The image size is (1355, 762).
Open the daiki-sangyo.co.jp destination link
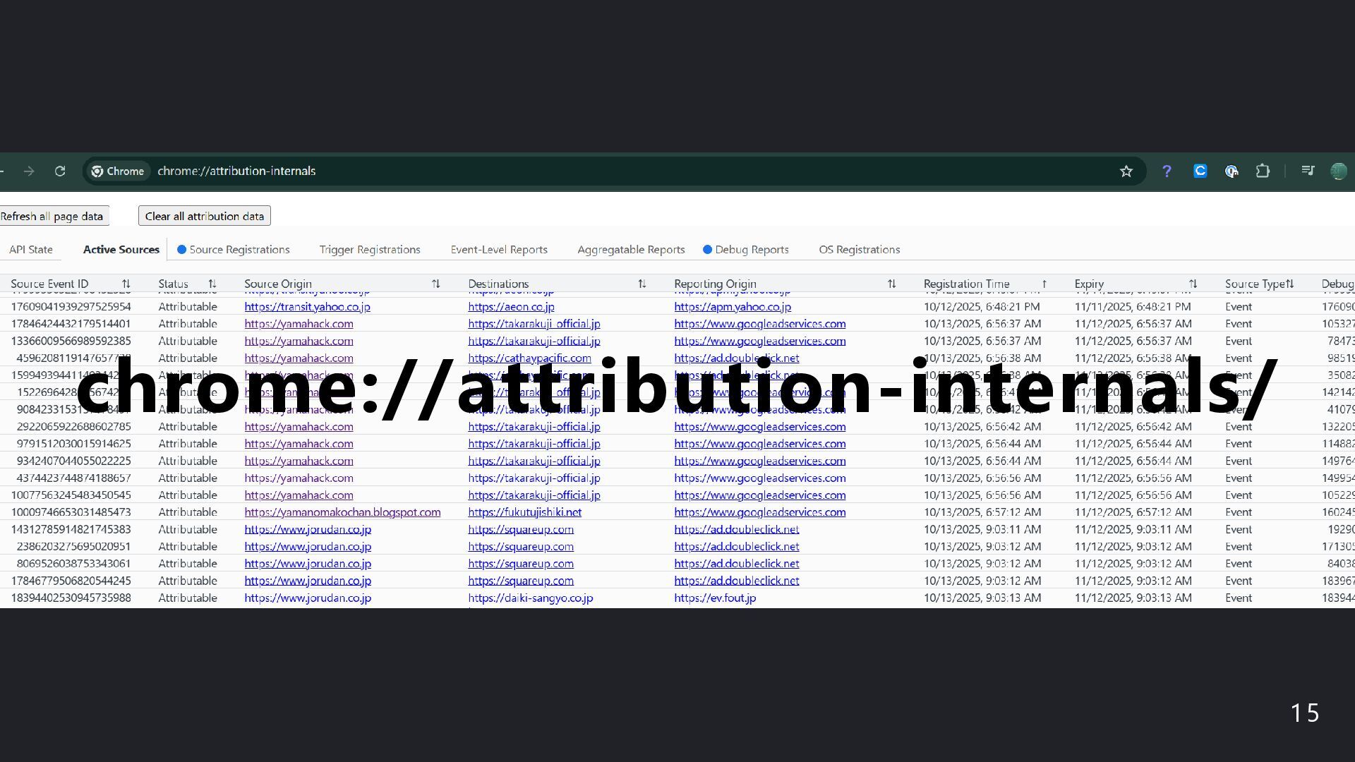(530, 598)
